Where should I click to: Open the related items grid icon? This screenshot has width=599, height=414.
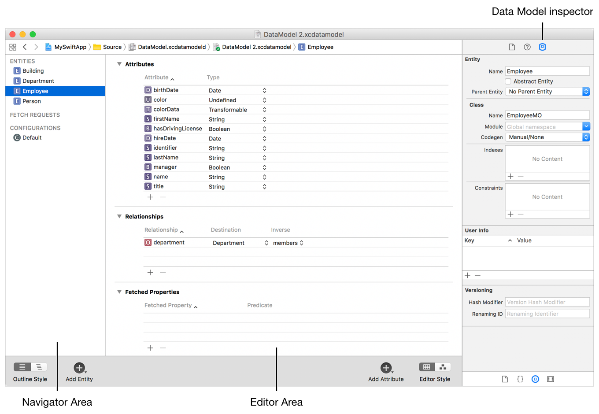coord(13,47)
